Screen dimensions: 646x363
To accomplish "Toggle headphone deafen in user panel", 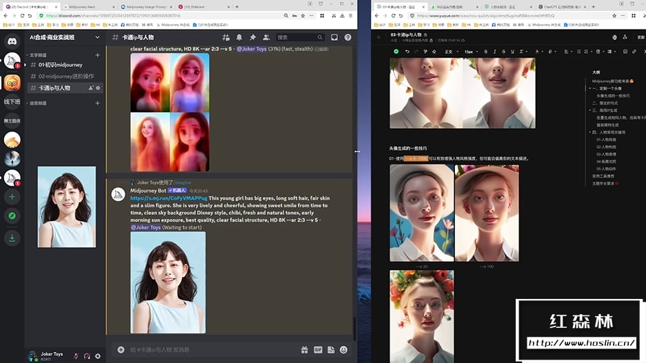I will 87,356.
